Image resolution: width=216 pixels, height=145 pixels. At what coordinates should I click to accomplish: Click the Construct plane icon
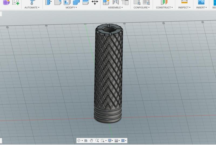pyautogui.click(x=164, y=2)
